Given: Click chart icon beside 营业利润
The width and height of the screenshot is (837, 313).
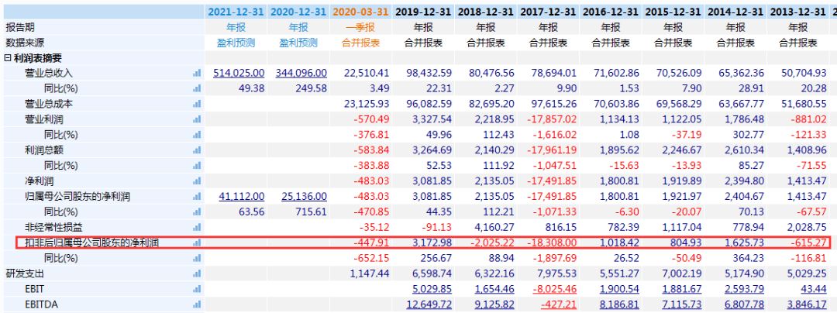Looking at the screenshot, I should (x=196, y=120).
